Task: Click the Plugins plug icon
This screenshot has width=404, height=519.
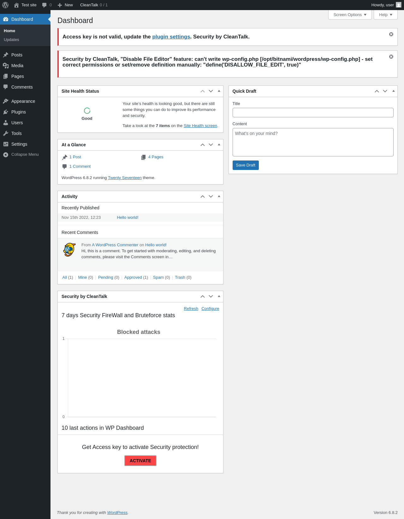Action: point(6,112)
